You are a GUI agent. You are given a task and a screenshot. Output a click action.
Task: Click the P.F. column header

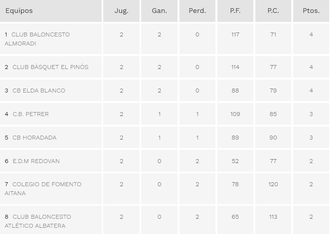(x=235, y=11)
